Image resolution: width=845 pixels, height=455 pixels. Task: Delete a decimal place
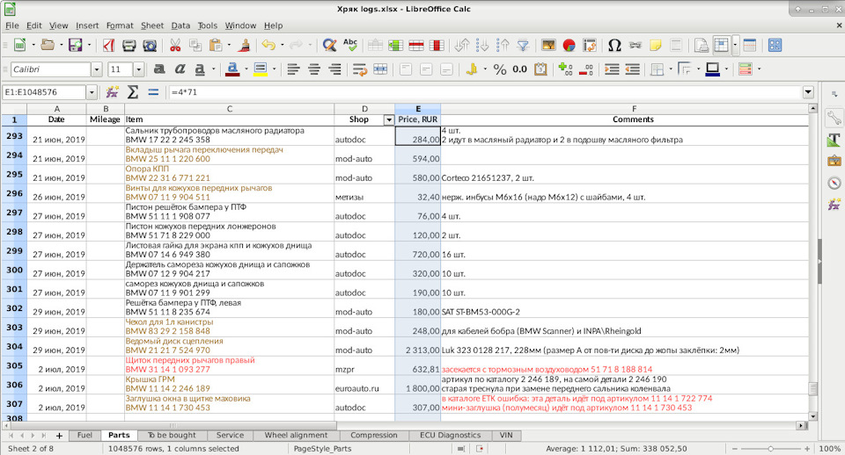coord(586,69)
